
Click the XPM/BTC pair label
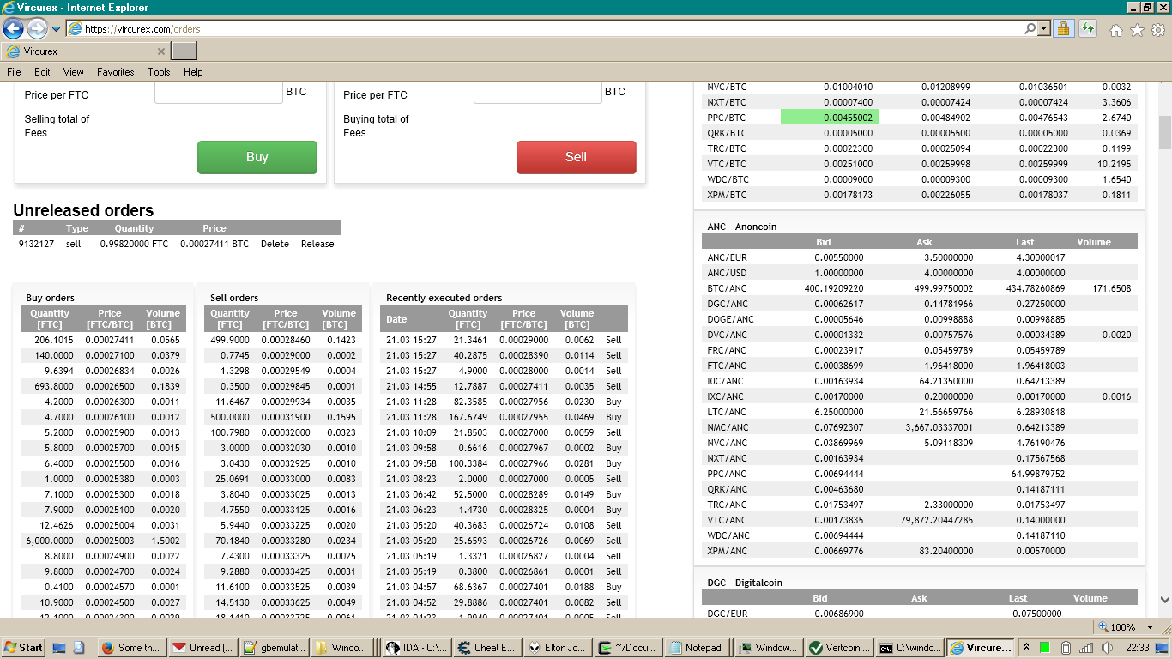(x=728, y=195)
